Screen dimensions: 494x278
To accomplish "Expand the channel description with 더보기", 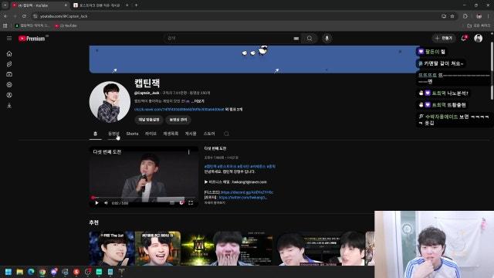I will [198, 101].
